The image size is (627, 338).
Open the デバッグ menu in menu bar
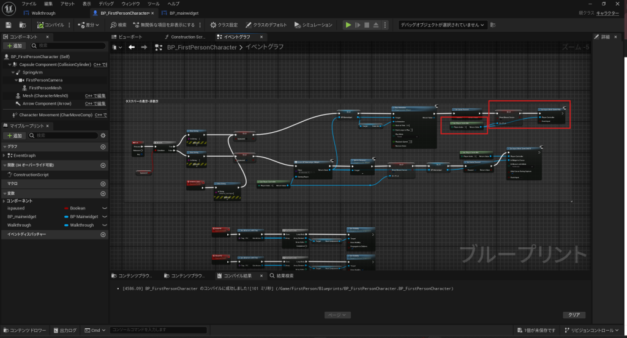(106, 4)
